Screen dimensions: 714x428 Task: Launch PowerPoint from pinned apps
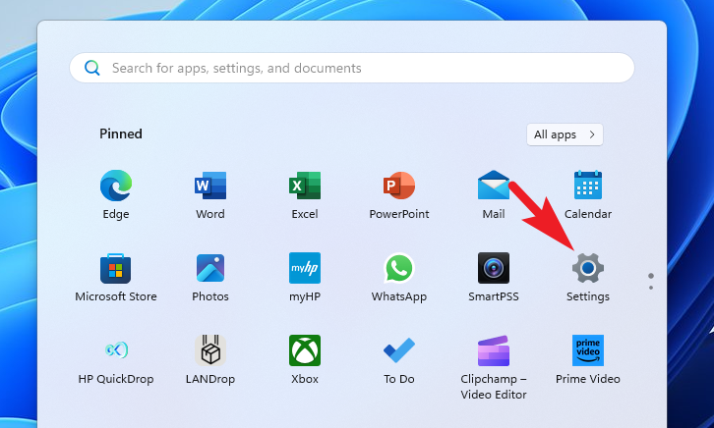399,186
